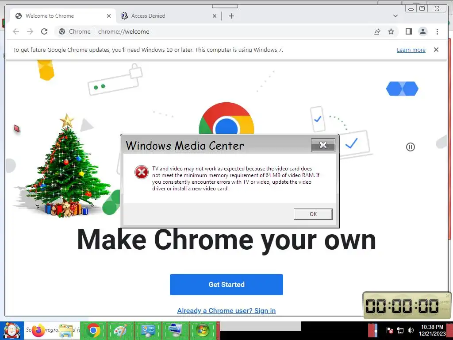The width and height of the screenshot is (453, 340).
Task: Open Paint from the taskbar
Action: [121, 331]
